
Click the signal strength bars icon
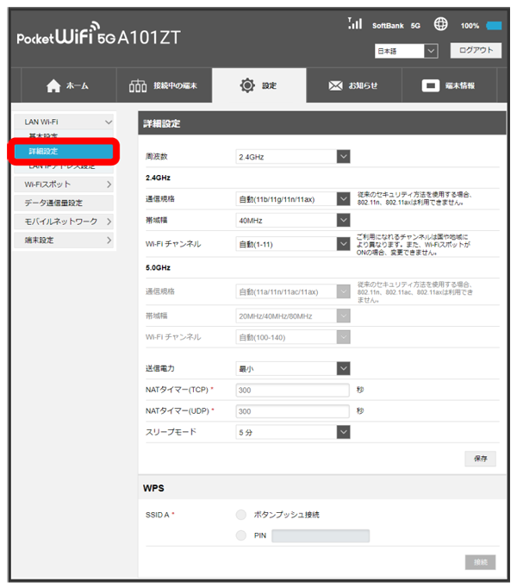[354, 24]
